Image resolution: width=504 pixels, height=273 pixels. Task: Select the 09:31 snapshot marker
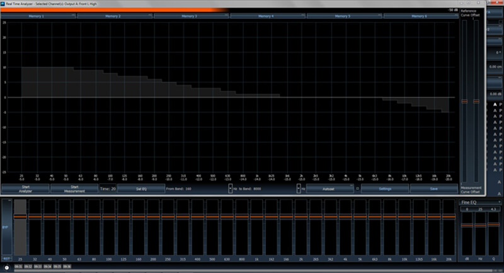pyautogui.click(x=18, y=267)
